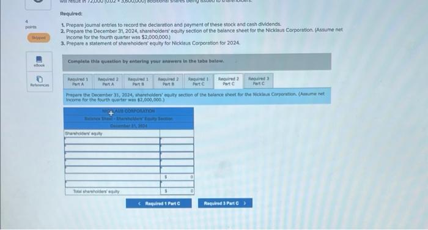Click the '4 points' label

(31, 24)
